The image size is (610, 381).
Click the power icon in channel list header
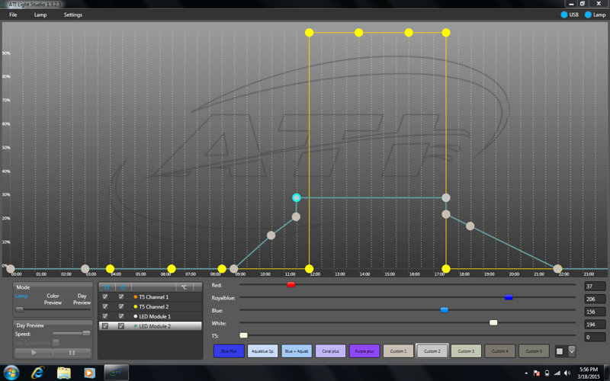point(123,287)
